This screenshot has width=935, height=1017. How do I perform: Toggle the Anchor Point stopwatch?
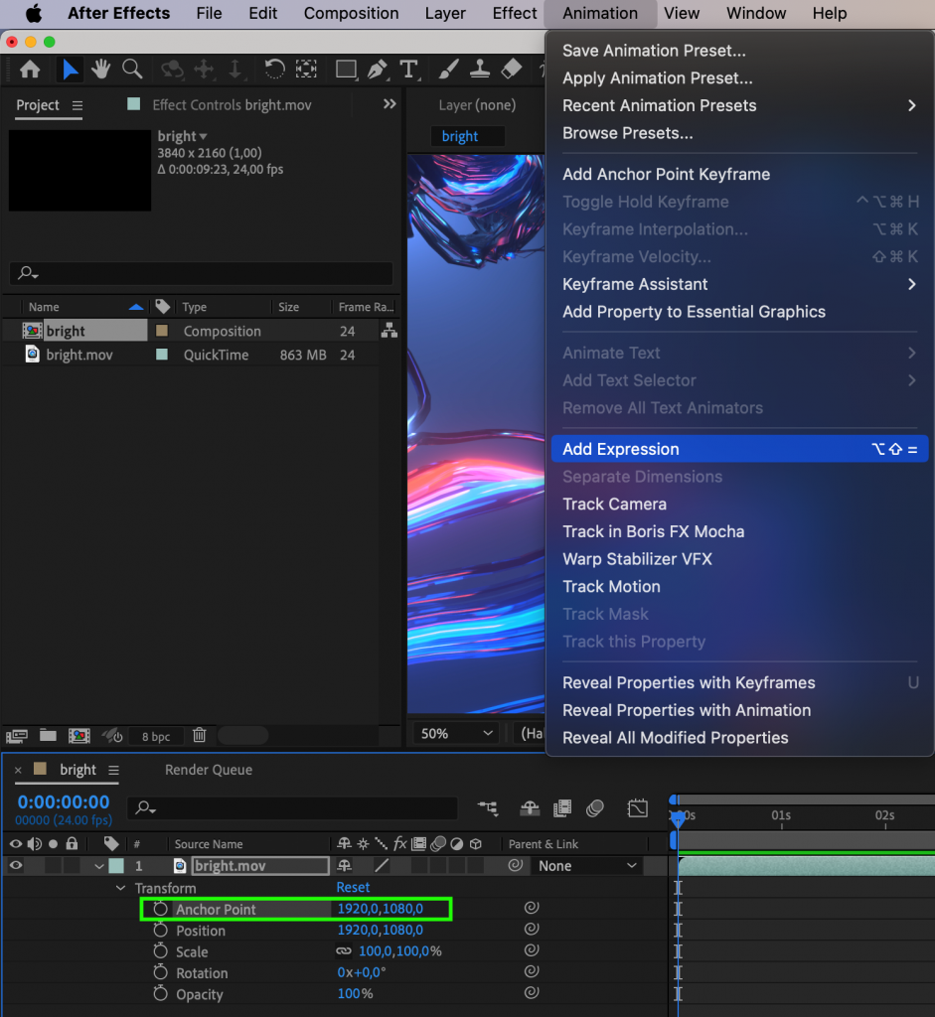159,909
